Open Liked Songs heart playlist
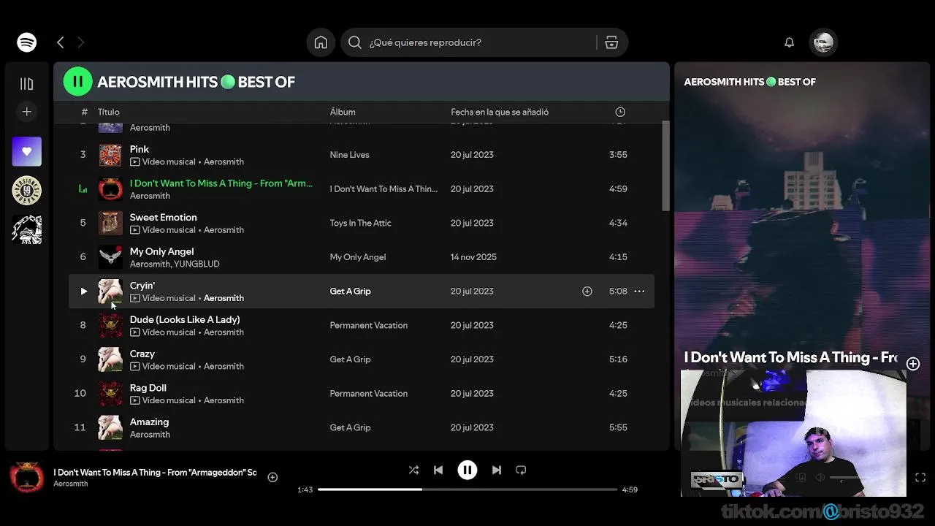The width and height of the screenshot is (935, 526). pos(27,151)
